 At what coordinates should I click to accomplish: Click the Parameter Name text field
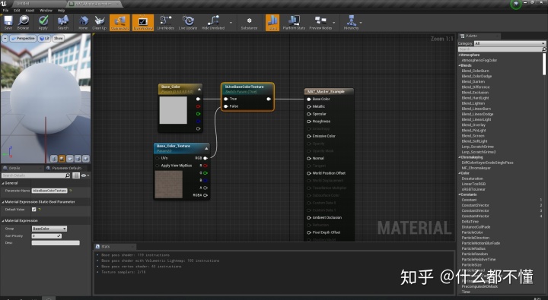point(49,191)
